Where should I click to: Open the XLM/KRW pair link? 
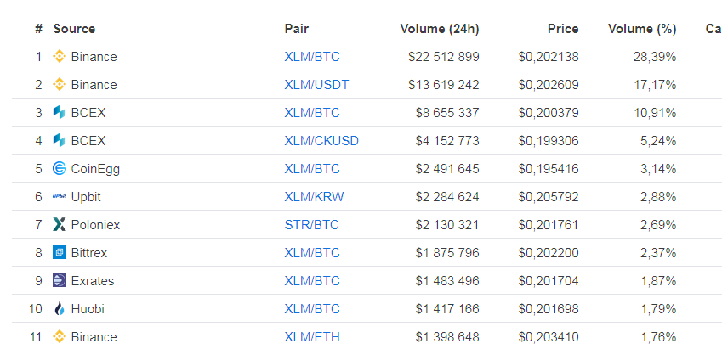314,197
